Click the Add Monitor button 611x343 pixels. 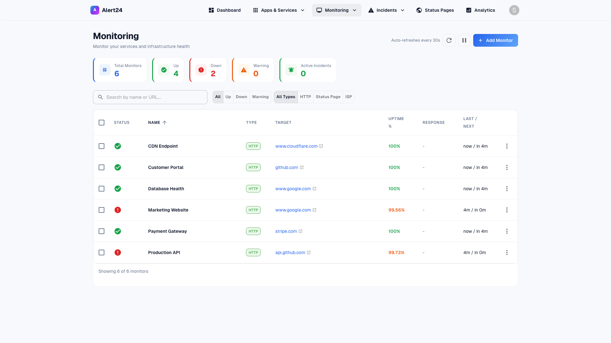495,40
